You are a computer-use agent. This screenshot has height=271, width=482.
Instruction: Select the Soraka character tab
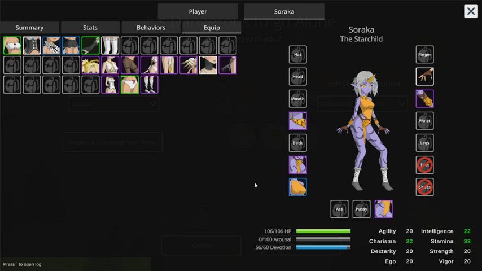tap(284, 11)
